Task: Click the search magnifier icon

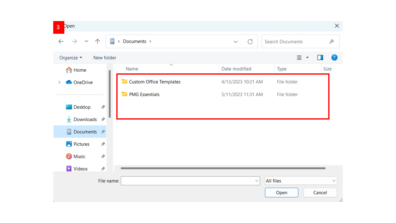Action: pyautogui.click(x=331, y=42)
